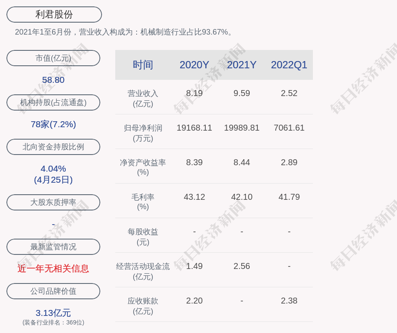Click the cash flow value 1.49
Screen dimensions: 397x333
pyautogui.click(x=194, y=266)
